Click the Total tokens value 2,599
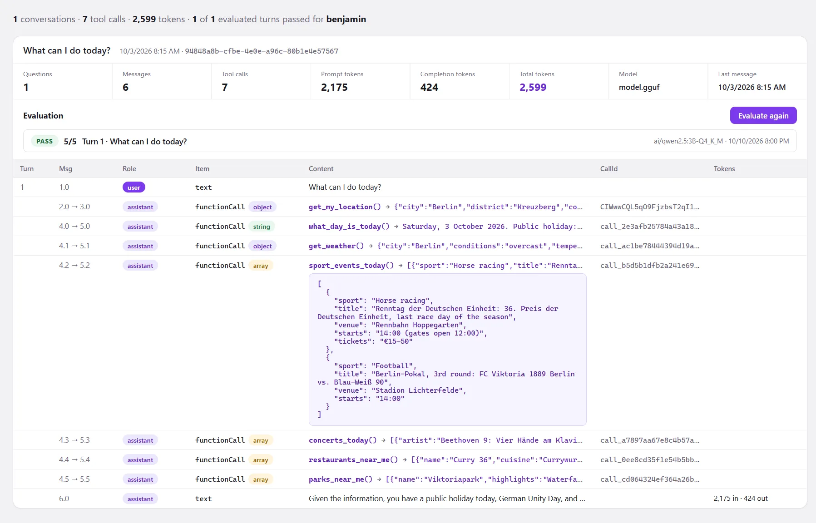Screen dimensions: 816x523 tap(533, 87)
